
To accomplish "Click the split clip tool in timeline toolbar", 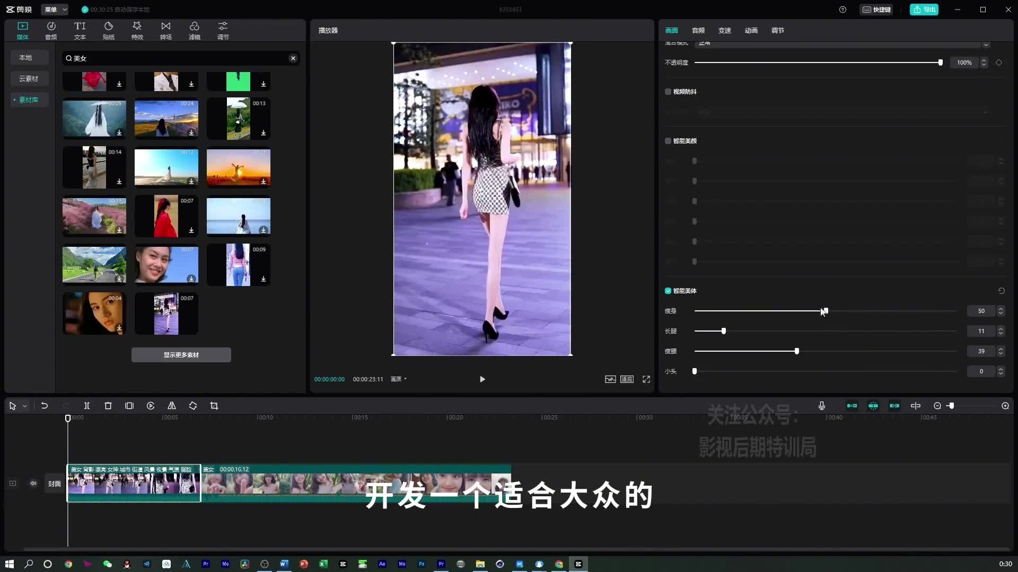I will pyautogui.click(x=87, y=406).
